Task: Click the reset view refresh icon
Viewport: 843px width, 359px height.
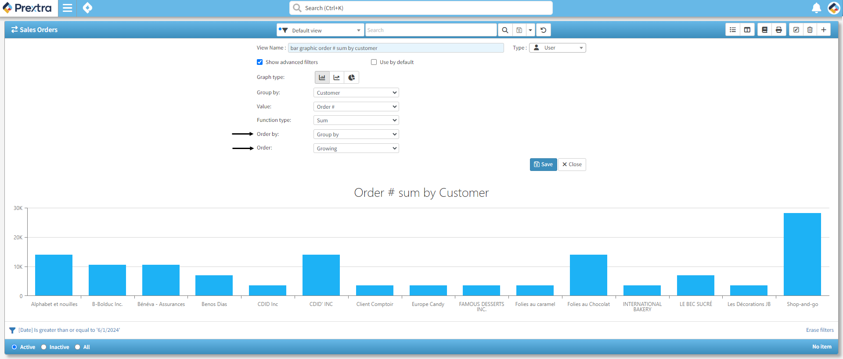Action: 543,30
